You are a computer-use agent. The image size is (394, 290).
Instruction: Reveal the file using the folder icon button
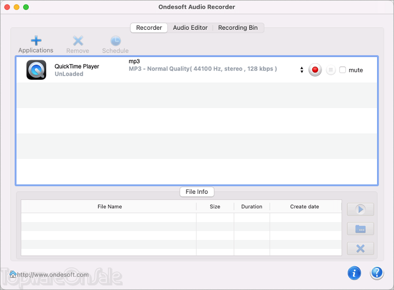pyautogui.click(x=360, y=229)
